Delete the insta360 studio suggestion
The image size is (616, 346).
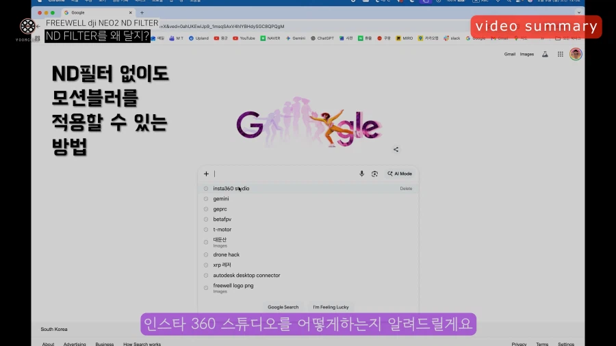point(406,189)
